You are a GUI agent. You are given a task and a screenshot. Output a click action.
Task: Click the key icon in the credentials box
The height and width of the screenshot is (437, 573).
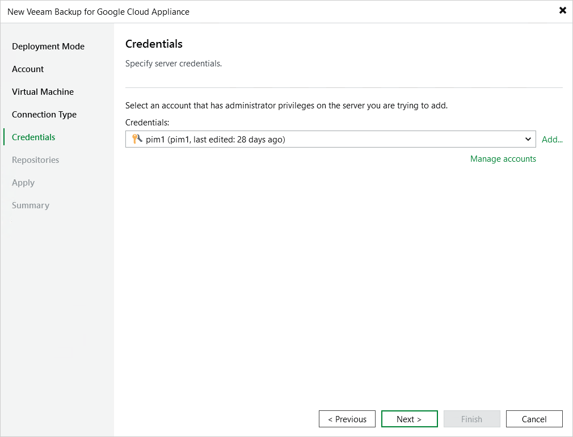(137, 139)
